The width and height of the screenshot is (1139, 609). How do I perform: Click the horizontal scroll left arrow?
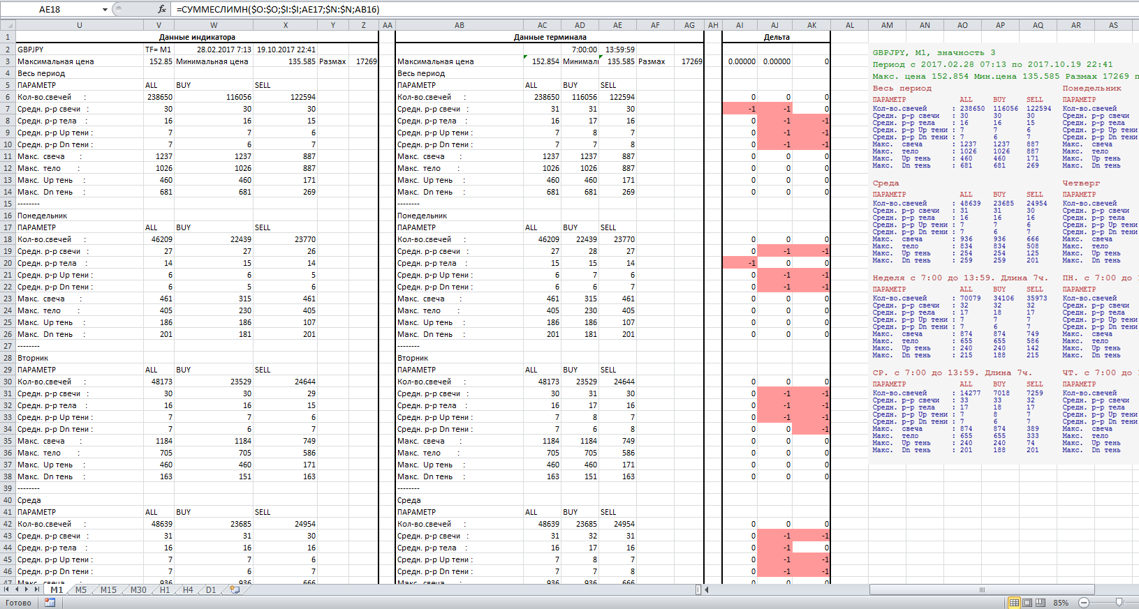click(x=707, y=590)
